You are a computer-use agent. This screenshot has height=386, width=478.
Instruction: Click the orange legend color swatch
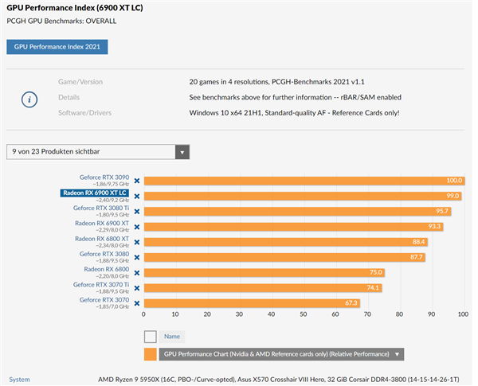pos(150,354)
